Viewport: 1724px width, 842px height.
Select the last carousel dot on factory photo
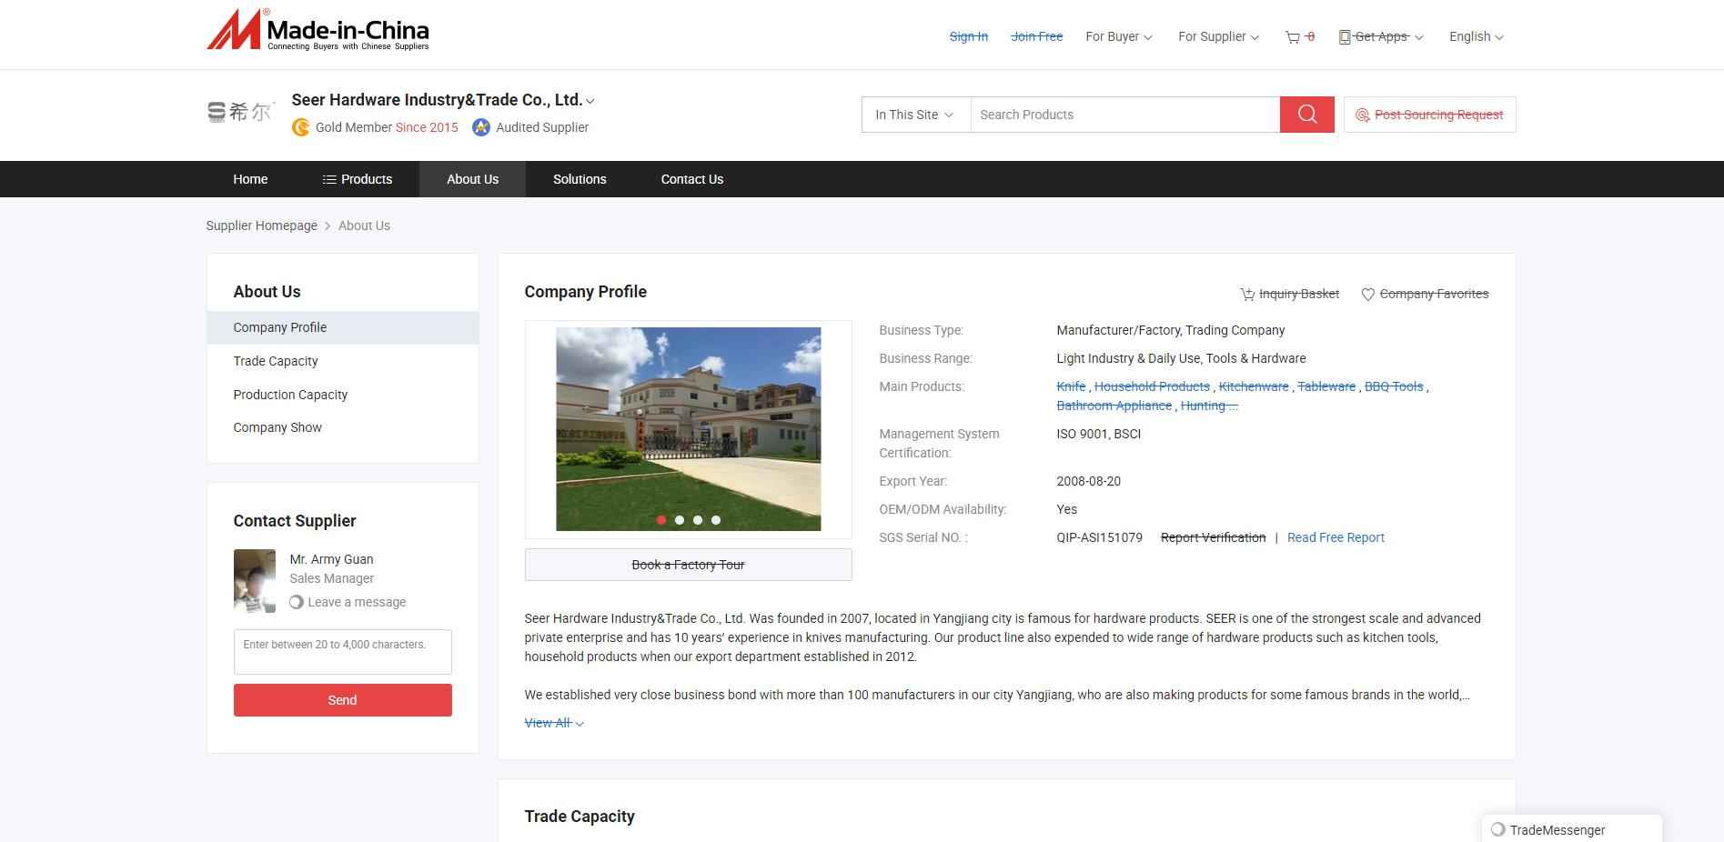[x=716, y=520]
